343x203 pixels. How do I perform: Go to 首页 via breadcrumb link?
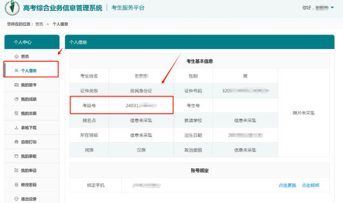[39, 24]
